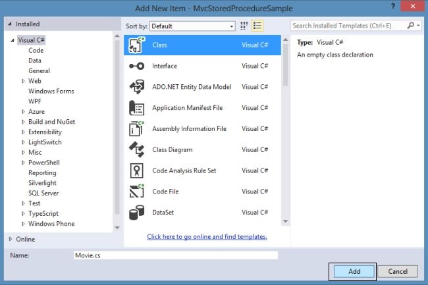The width and height of the screenshot is (428, 285).
Task: Select the SQL Server category
Action: [x=43, y=193]
